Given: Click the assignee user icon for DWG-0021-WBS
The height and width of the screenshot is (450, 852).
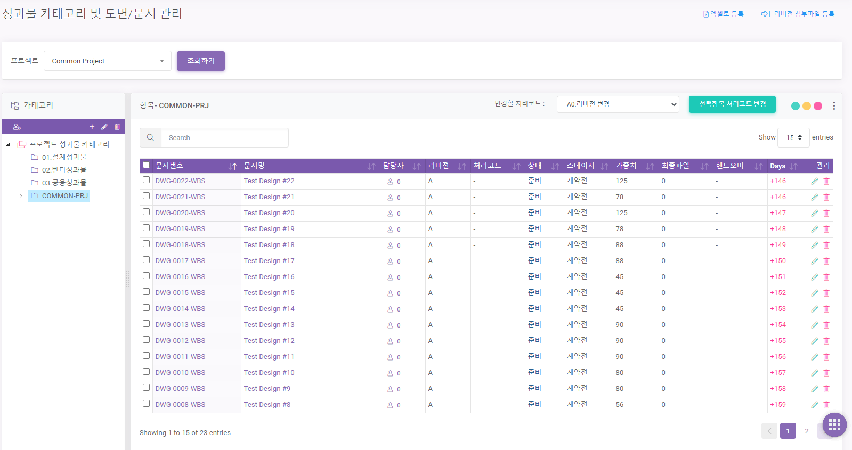Looking at the screenshot, I should [390, 197].
